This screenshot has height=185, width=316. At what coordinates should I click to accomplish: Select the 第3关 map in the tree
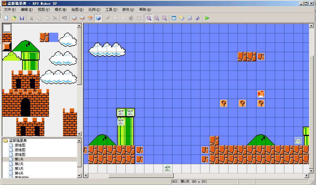[x=19, y=168]
